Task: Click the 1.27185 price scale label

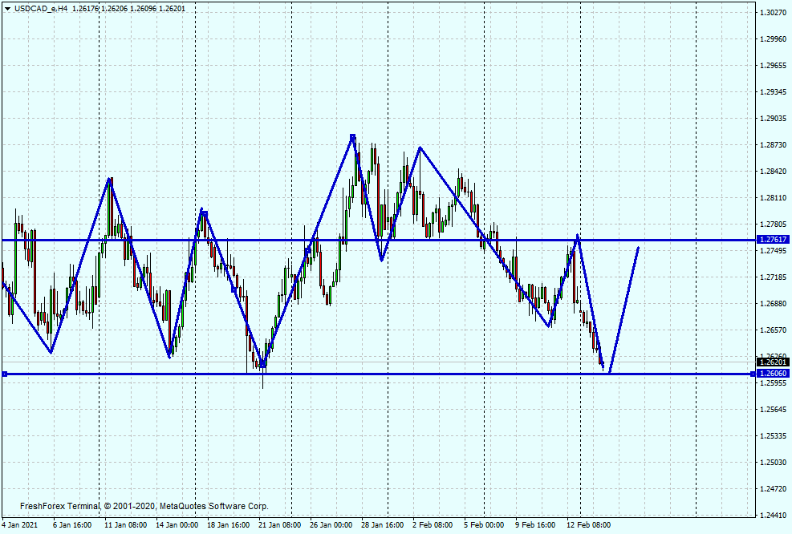Action: click(x=774, y=277)
